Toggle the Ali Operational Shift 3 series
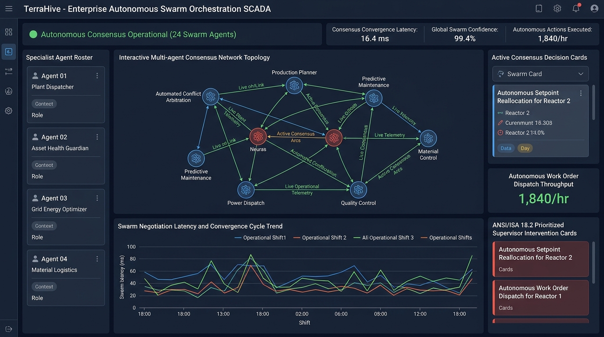Image resolution: width=604 pixels, height=337 pixels. tap(384, 238)
